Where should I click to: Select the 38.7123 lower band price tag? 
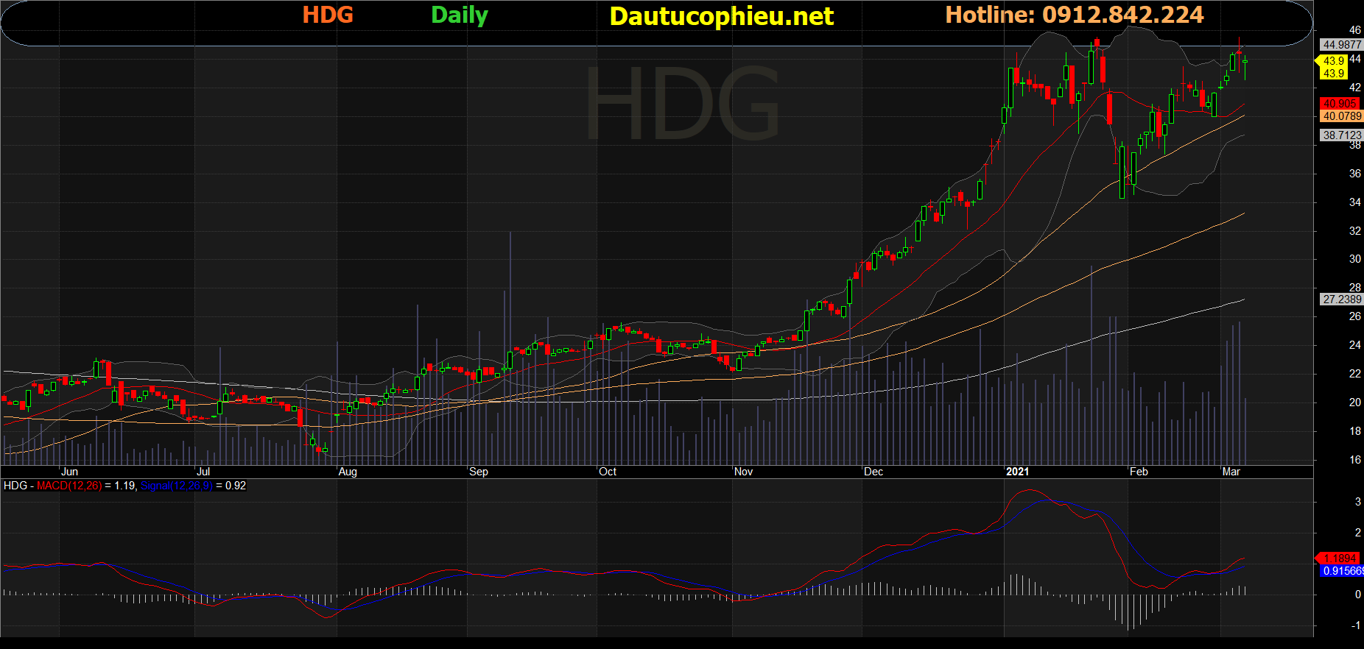tap(1342, 135)
